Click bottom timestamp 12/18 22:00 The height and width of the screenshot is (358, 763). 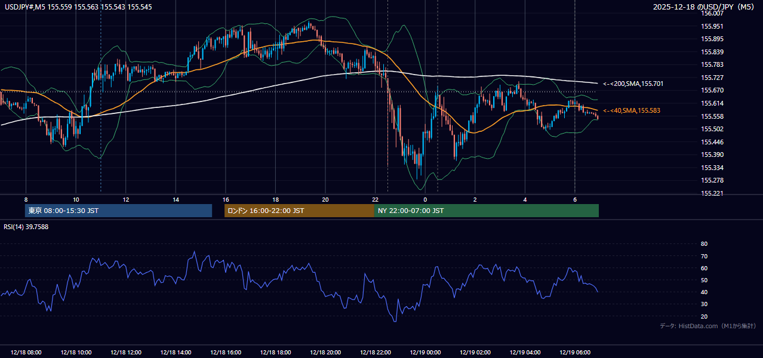375,353
